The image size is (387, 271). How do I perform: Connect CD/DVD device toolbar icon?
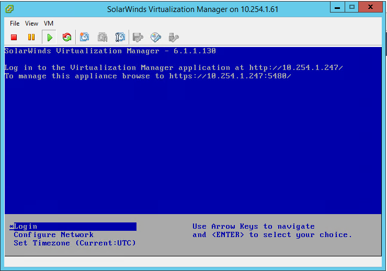pos(156,38)
